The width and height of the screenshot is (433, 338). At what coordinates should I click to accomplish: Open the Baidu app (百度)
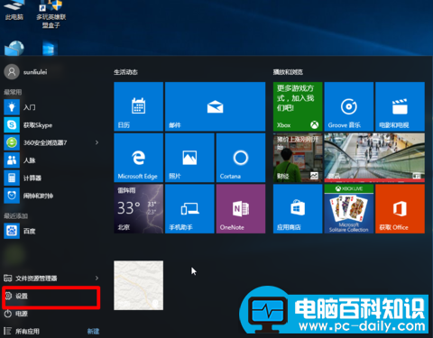51,231
